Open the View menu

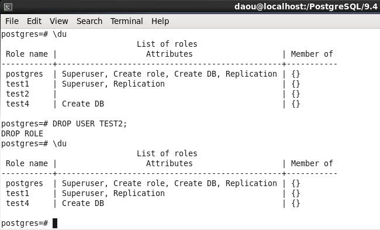click(59, 21)
